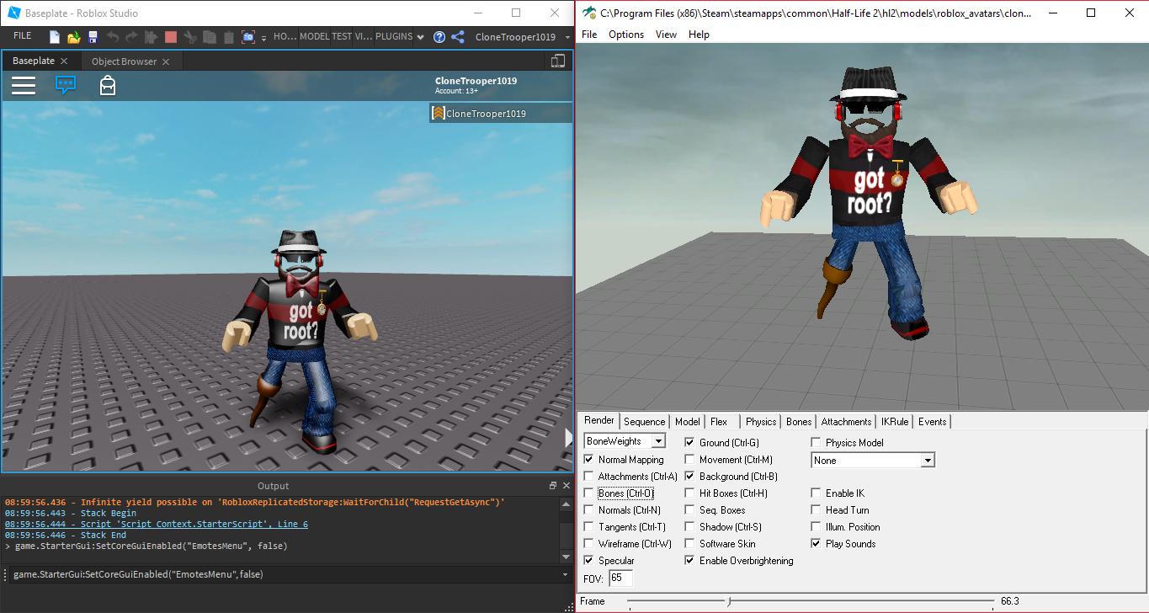Click the CloneTrooper1019 leaderboard rank icon
The image size is (1149, 613).
pos(438,113)
